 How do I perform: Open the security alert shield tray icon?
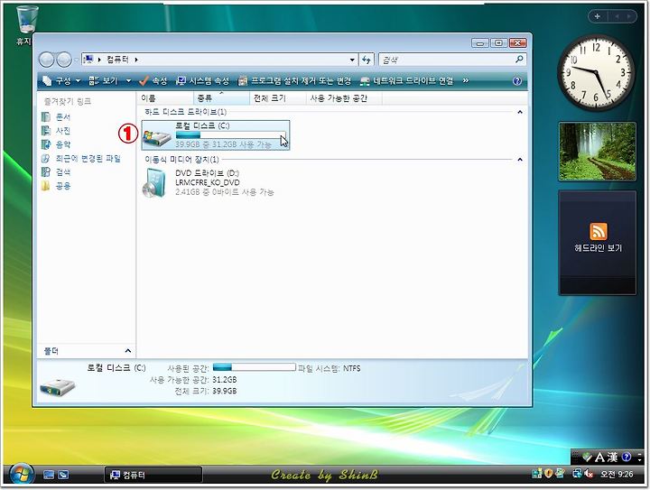548,474
